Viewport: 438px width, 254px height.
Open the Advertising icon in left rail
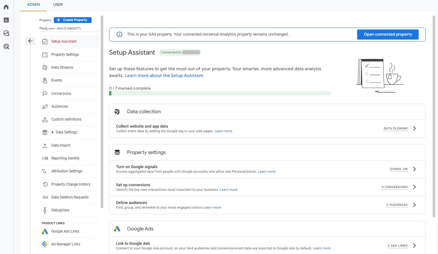tap(6, 47)
